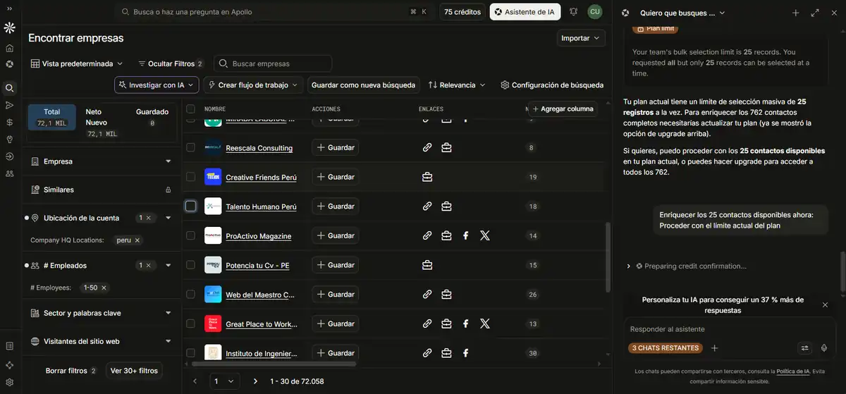Expand the AI assistant panel to fullscreen
This screenshot has height=394, width=846.
(x=815, y=13)
